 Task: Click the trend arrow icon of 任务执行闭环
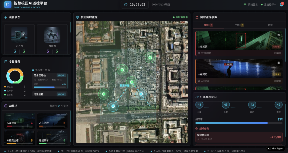197,97
